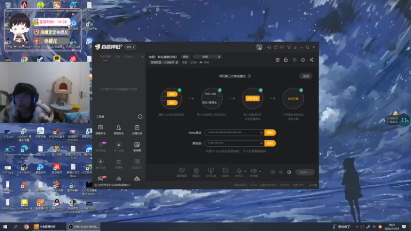This screenshot has height=231, width=411.
Task: Mute the speaker in bottom bar
Action: point(254,172)
